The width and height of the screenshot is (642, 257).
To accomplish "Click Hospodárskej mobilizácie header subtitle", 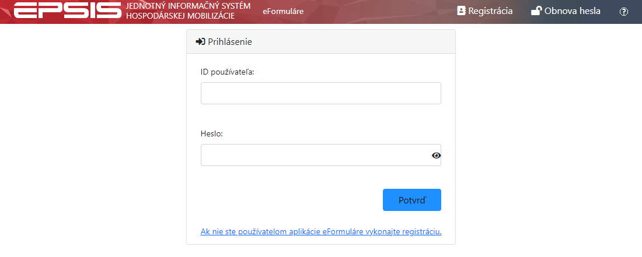I will point(180,16).
